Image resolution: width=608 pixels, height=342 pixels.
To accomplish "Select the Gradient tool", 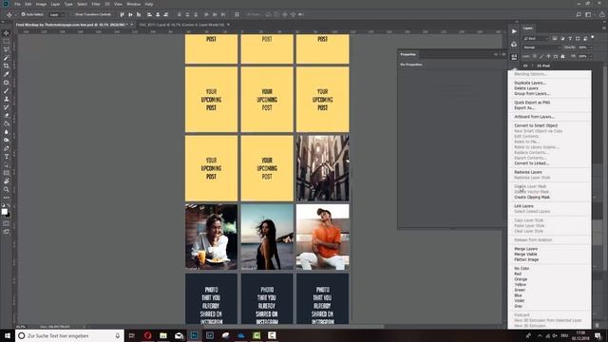I will pos(7,123).
